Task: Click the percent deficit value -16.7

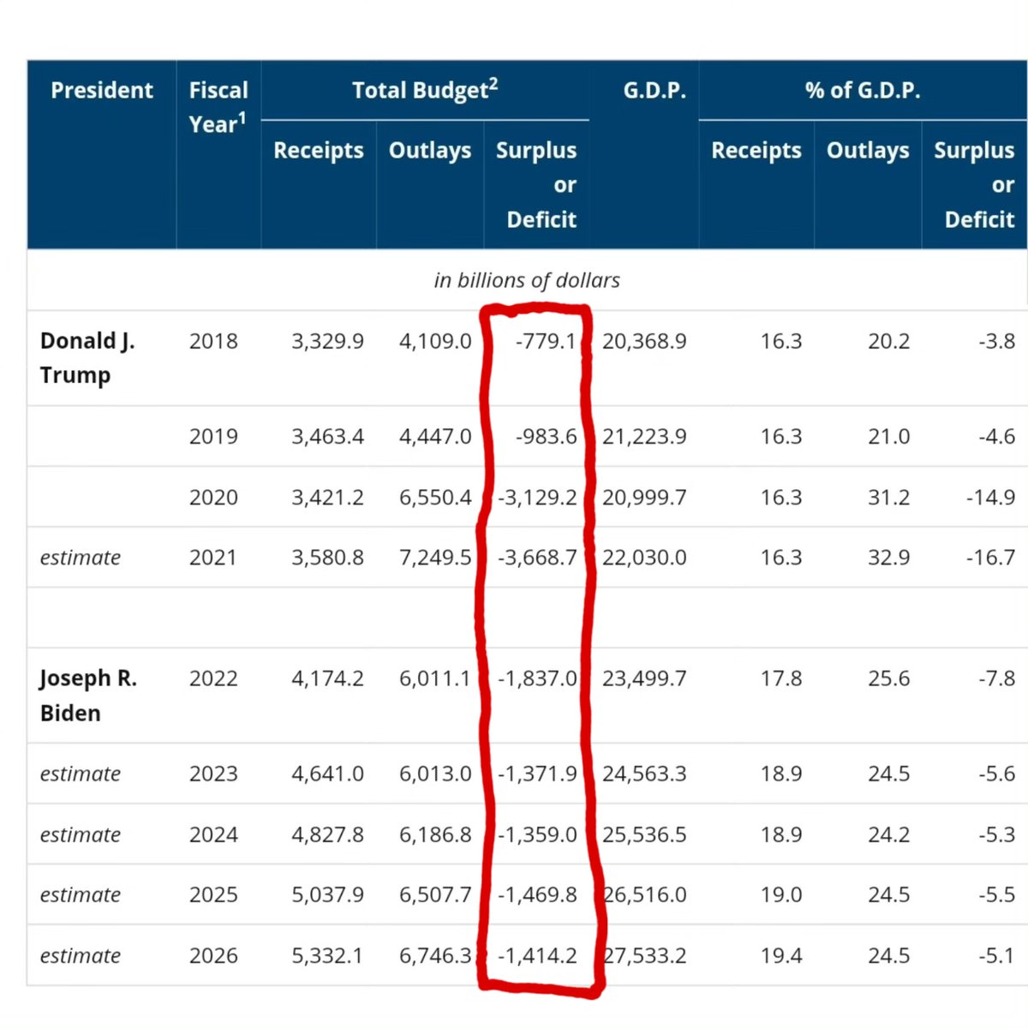Action: pos(990,557)
